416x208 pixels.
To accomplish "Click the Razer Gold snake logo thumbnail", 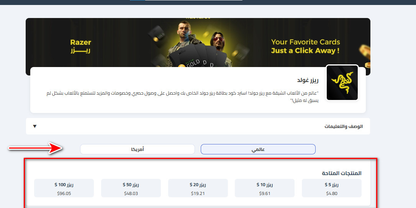I will [x=342, y=83].
